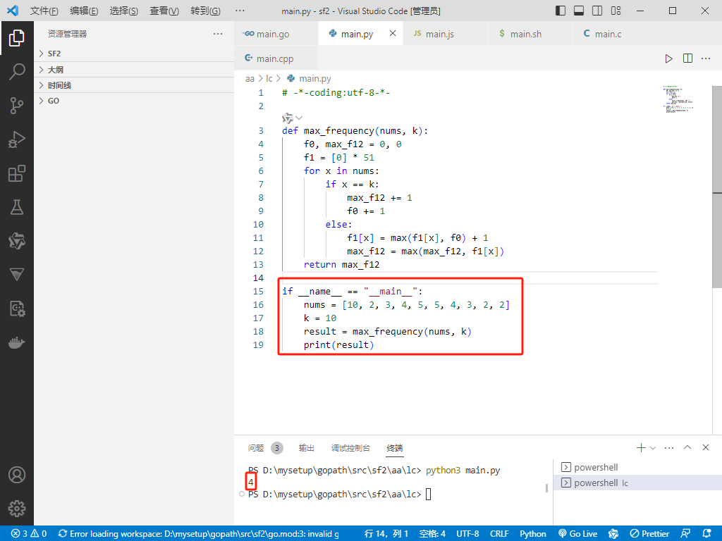Toggle primary side bar layout button

click(x=561, y=11)
